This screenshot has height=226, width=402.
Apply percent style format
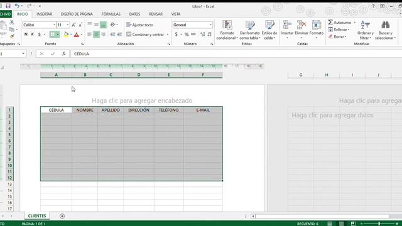pyautogui.click(x=187, y=35)
